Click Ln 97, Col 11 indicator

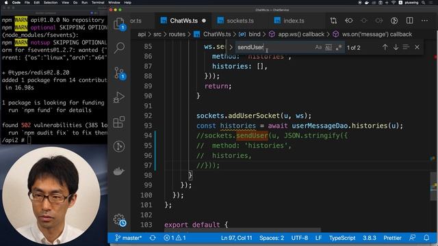[x=237, y=238]
